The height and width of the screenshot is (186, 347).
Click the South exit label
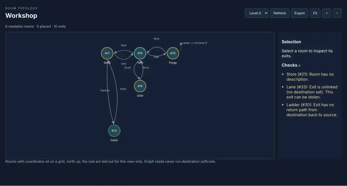point(128,68)
